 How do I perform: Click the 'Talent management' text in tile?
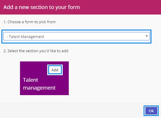point(39,84)
